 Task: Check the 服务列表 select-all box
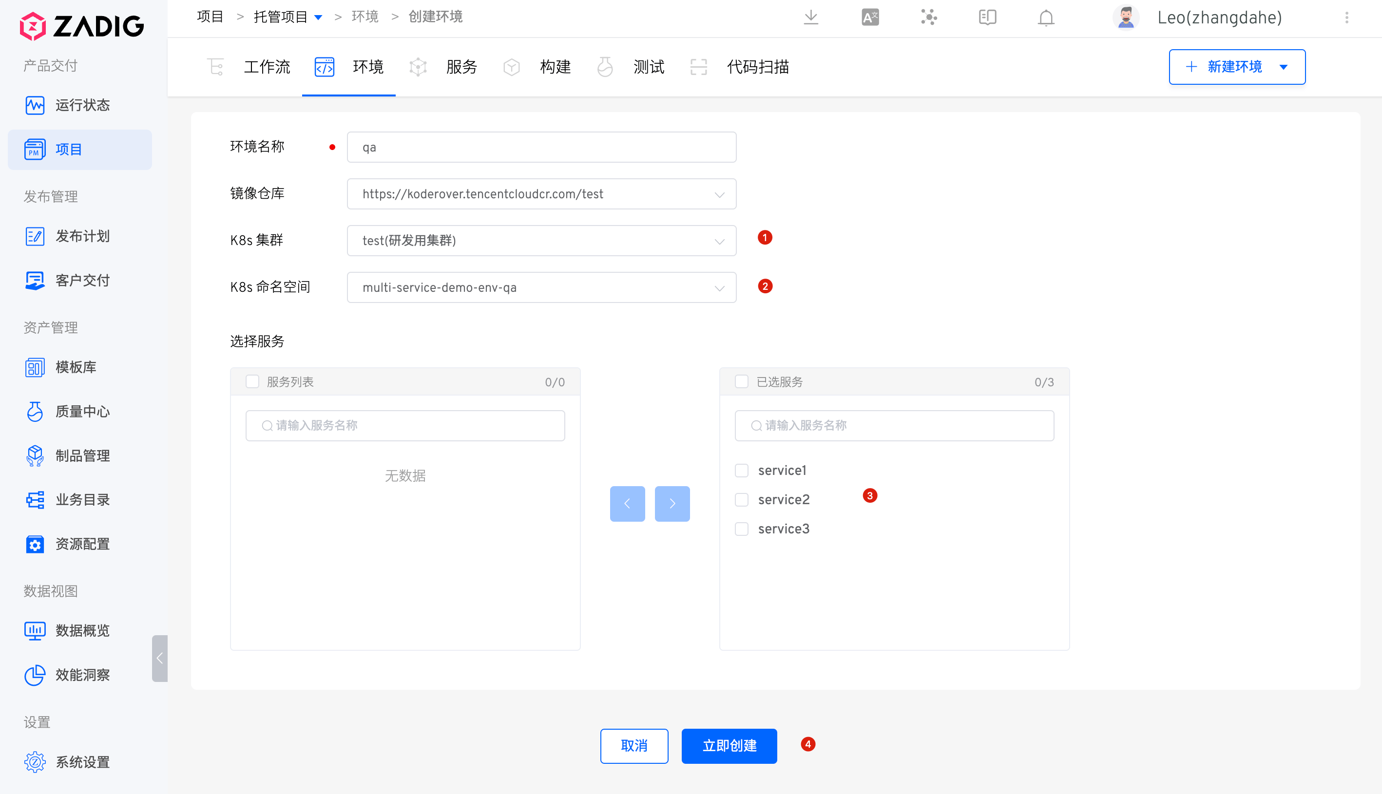252,381
